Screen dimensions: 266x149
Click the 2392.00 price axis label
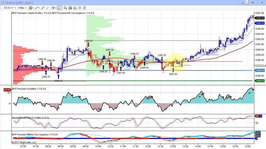(260, 39)
